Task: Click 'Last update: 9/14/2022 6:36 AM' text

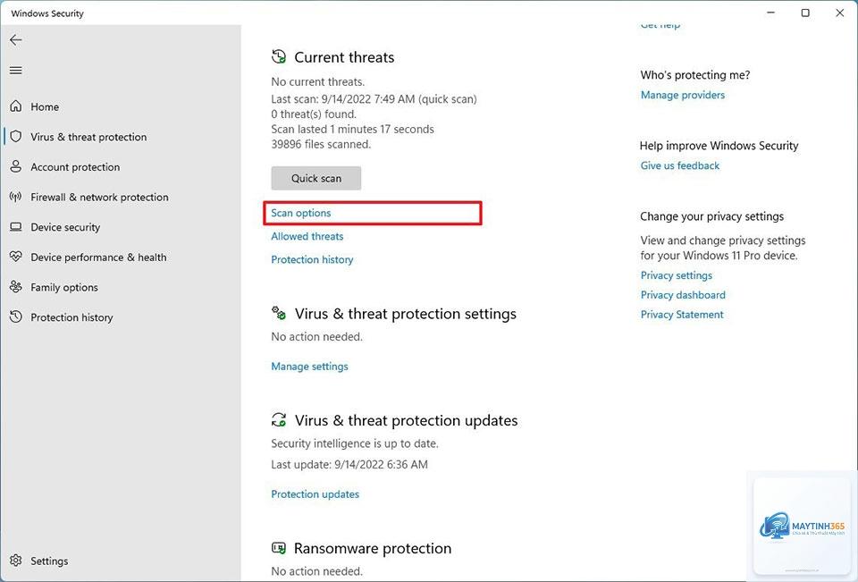Action: (349, 464)
